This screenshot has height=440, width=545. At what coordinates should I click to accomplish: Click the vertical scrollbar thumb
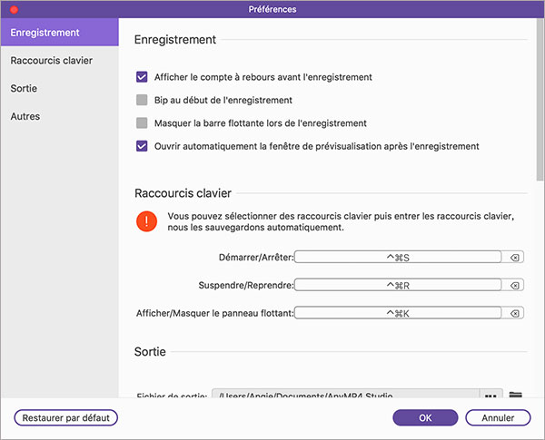tap(540, 100)
